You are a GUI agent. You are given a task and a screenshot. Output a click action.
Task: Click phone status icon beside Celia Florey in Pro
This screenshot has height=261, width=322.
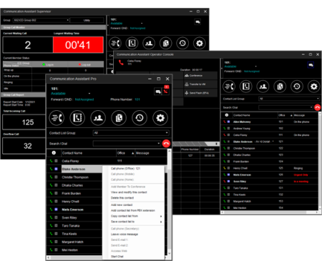[x=51, y=161]
